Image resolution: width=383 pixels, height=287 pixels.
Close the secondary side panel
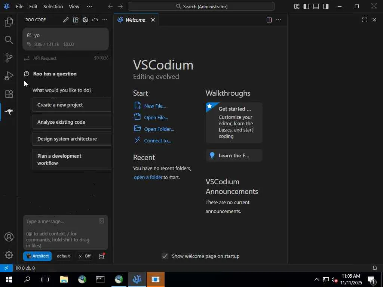tap(374, 20)
